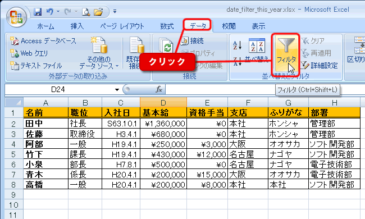365x219 pixels.
Task: Import from テキスト ファイル
Action: (x=36, y=66)
